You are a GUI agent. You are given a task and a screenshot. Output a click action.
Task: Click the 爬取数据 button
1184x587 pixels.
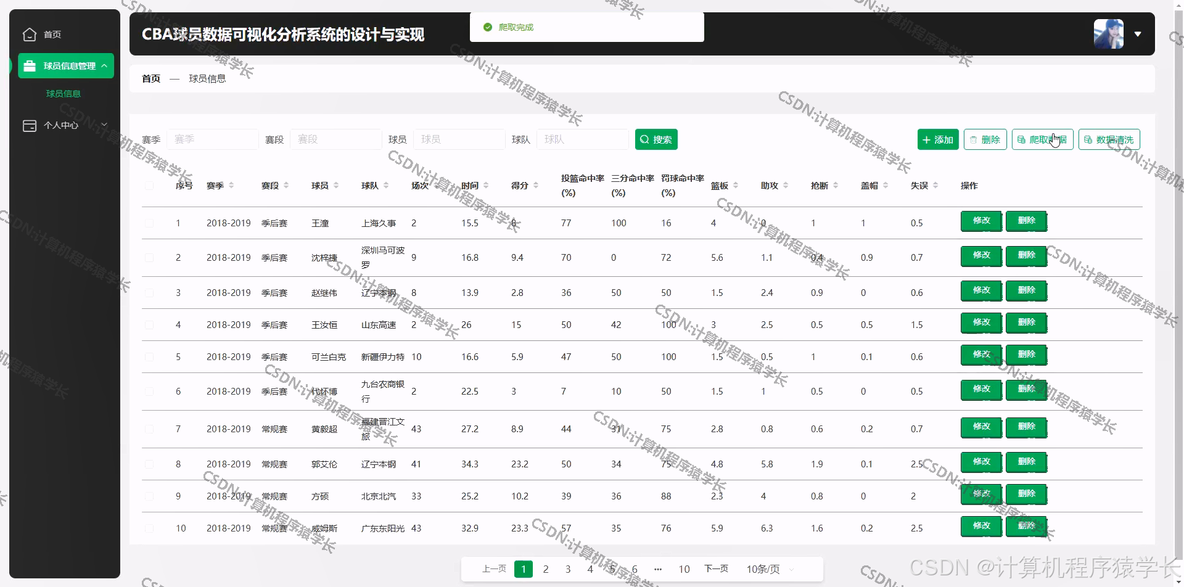(x=1043, y=139)
